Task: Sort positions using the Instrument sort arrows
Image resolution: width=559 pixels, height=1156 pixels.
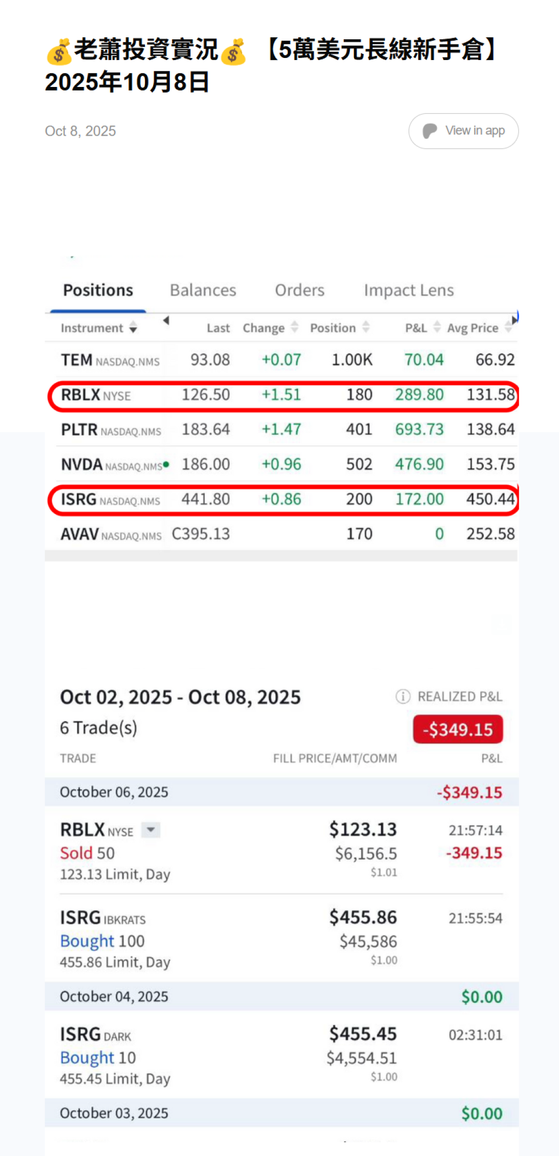Action: coord(133,328)
